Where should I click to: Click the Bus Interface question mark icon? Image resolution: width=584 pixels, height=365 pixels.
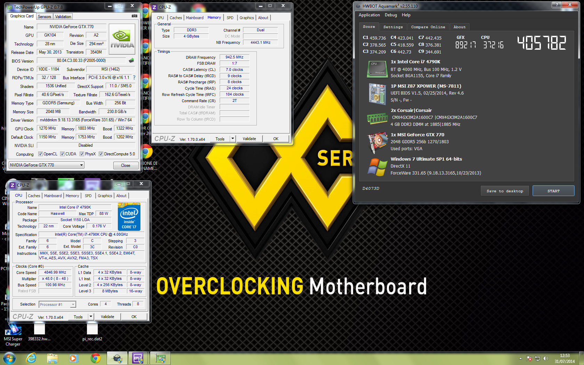(134, 78)
